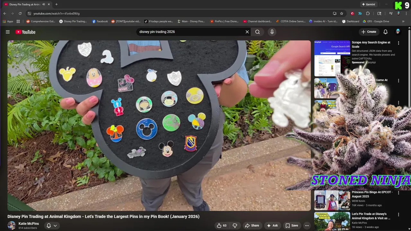This screenshot has width=411, height=231.
Task: Open the red circular extension icon
Action: 353,13
